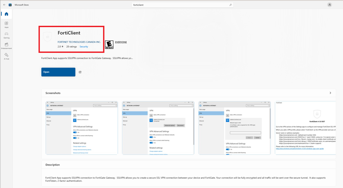
Task: Click the FortiClient app title
Action: [x=69, y=33]
